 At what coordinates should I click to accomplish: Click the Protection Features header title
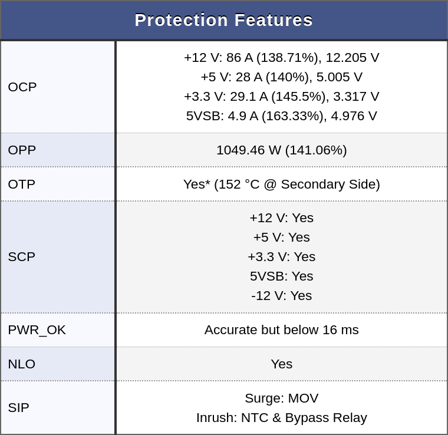224,20
